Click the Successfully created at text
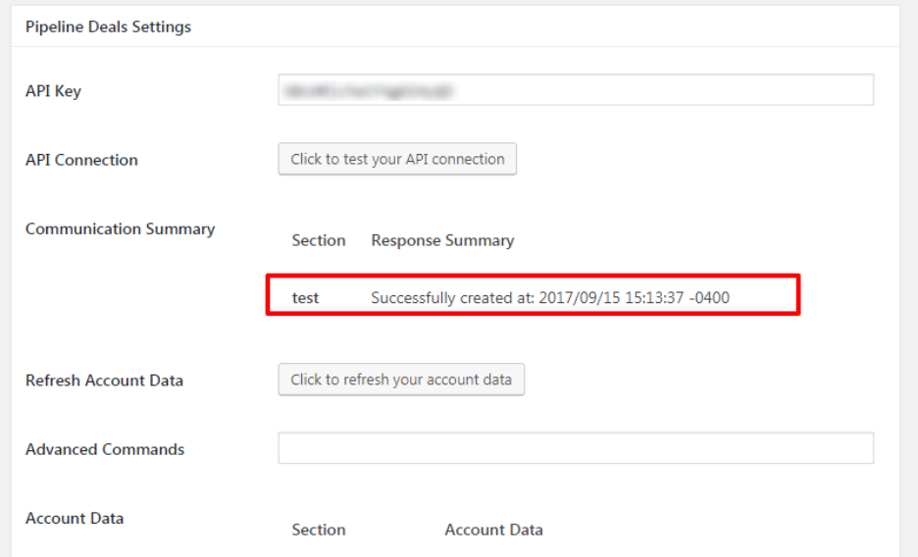The width and height of the screenshot is (918, 557). point(452,297)
